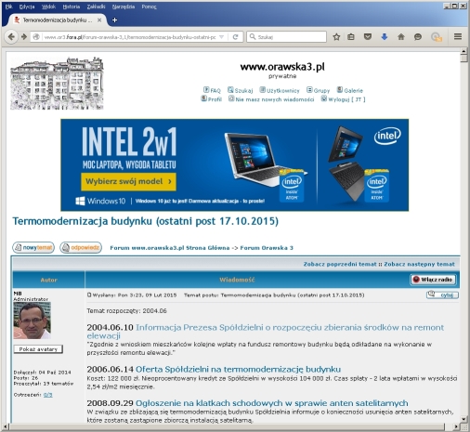Open the Narzędzia menu
Viewport: 470px width, 432px height.
pos(124,7)
